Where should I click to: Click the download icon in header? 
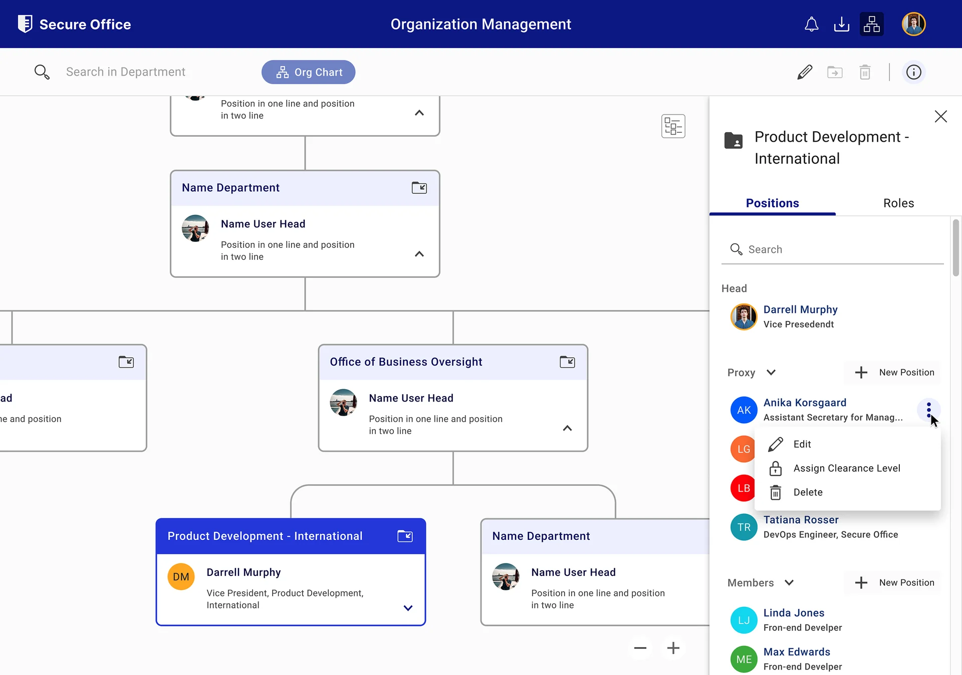[841, 24]
